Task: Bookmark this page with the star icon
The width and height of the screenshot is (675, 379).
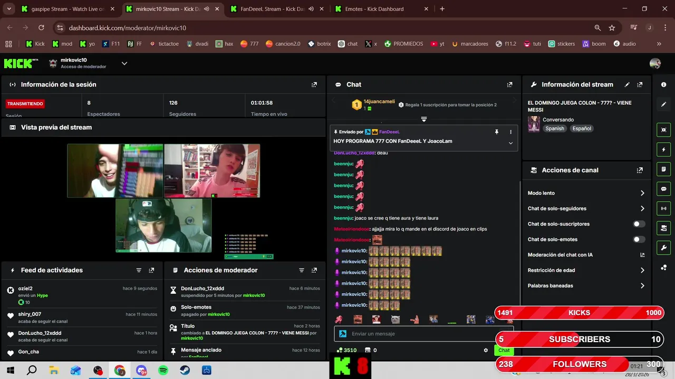Action: point(612,28)
